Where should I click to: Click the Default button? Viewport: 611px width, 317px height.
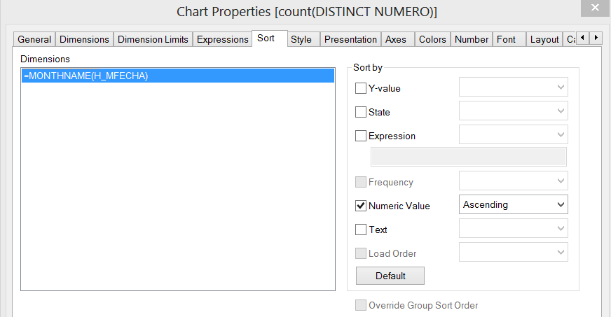(390, 276)
